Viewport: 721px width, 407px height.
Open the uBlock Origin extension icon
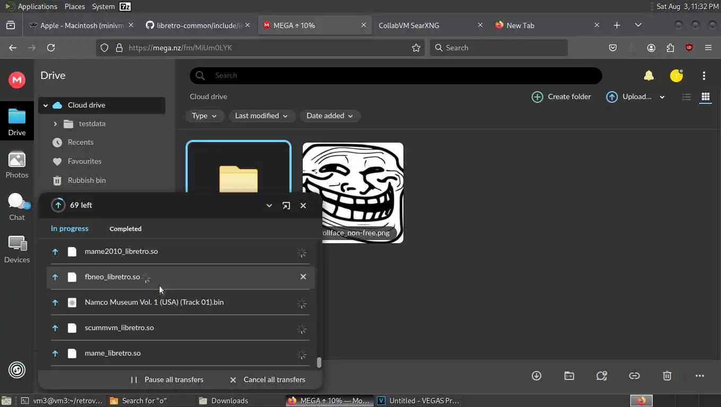pos(689,48)
